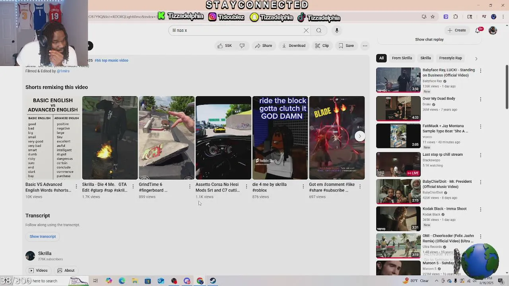Screen dimensions: 509x286
Task: Open Steam from the taskbar
Action: [213, 281]
